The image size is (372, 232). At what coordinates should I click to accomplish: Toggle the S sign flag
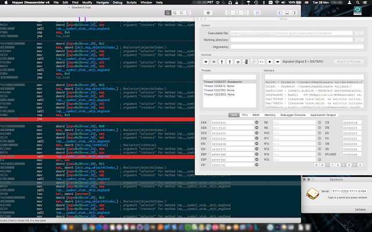coord(338,165)
